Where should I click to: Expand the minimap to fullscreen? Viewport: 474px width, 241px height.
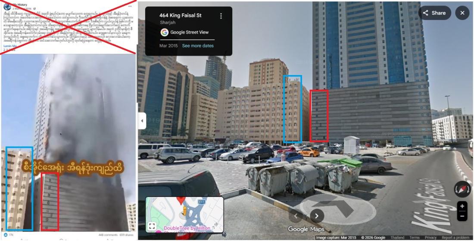(x=152, y=226)
